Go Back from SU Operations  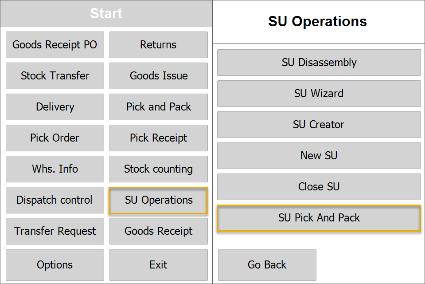point(266,265)
